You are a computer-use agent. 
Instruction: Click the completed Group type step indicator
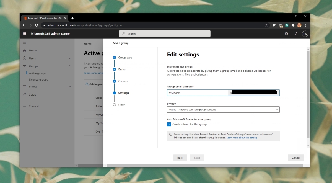[x=114, y=58]
